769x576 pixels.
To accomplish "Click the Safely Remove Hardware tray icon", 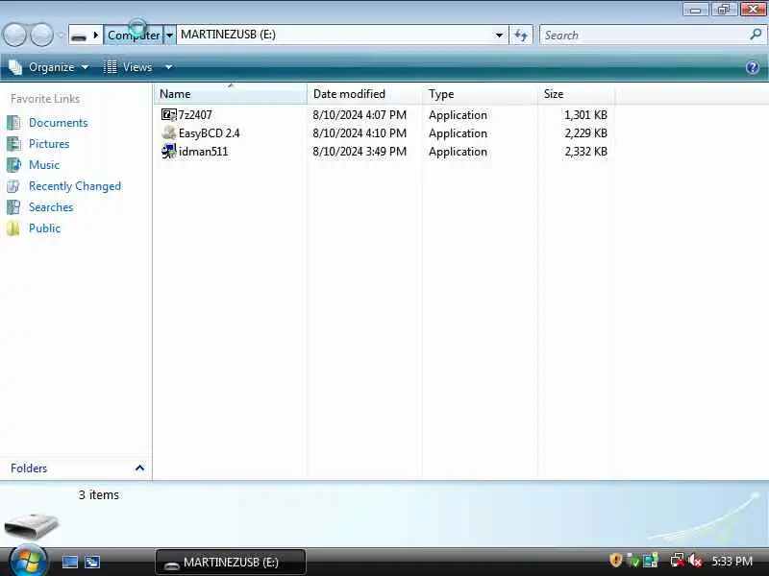I will [633, 561].
